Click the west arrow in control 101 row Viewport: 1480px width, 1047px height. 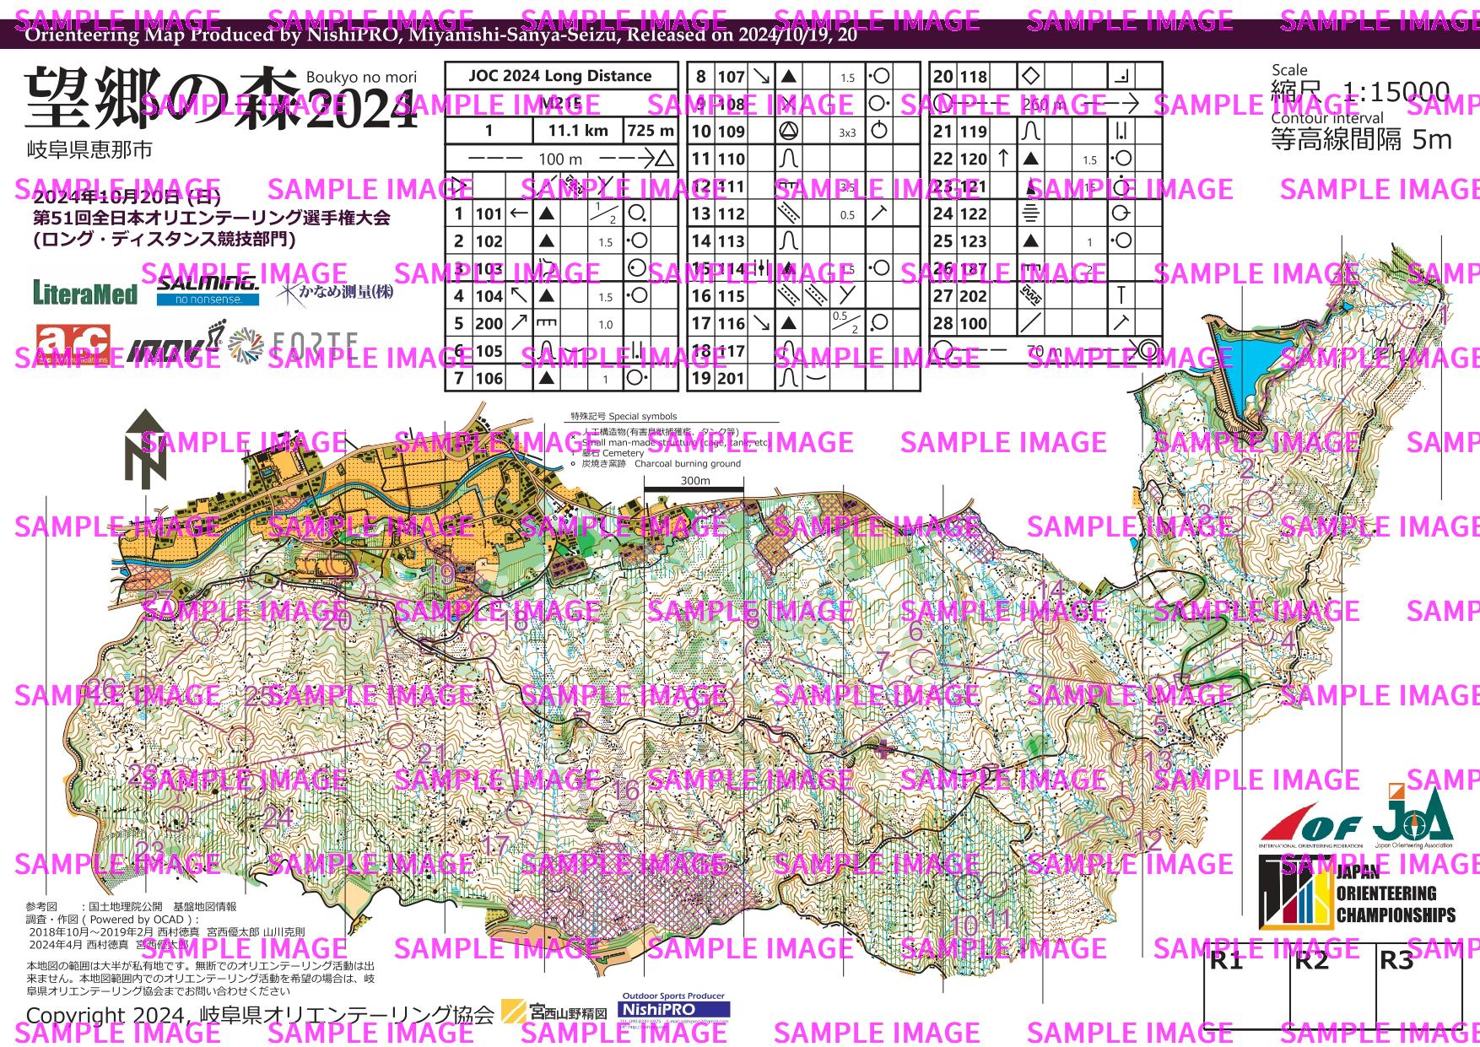(x=519, y=213)
